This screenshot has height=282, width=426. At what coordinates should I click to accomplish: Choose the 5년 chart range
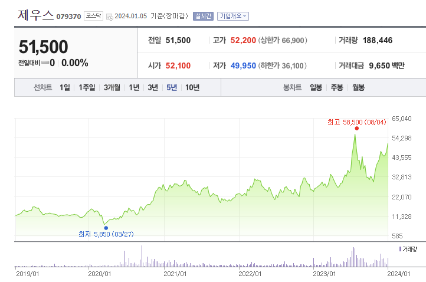[172, 87]
